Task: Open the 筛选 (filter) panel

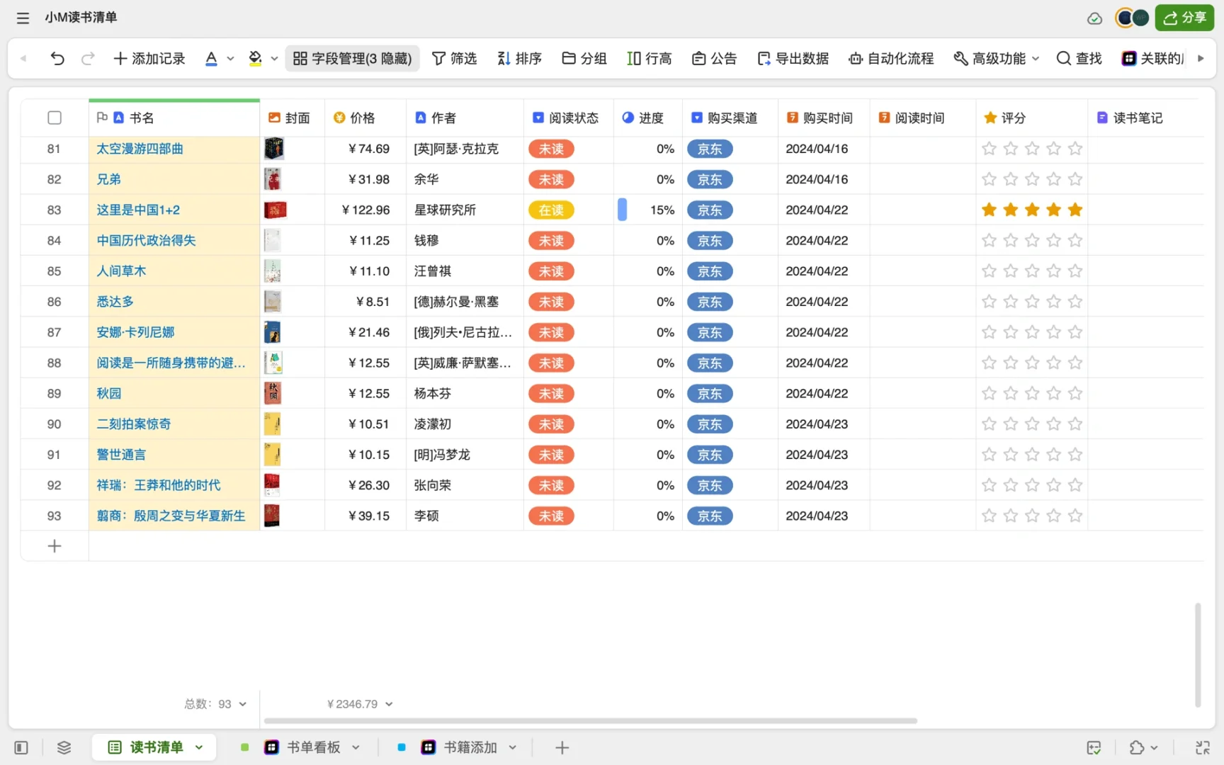Action: pos(454,58)
